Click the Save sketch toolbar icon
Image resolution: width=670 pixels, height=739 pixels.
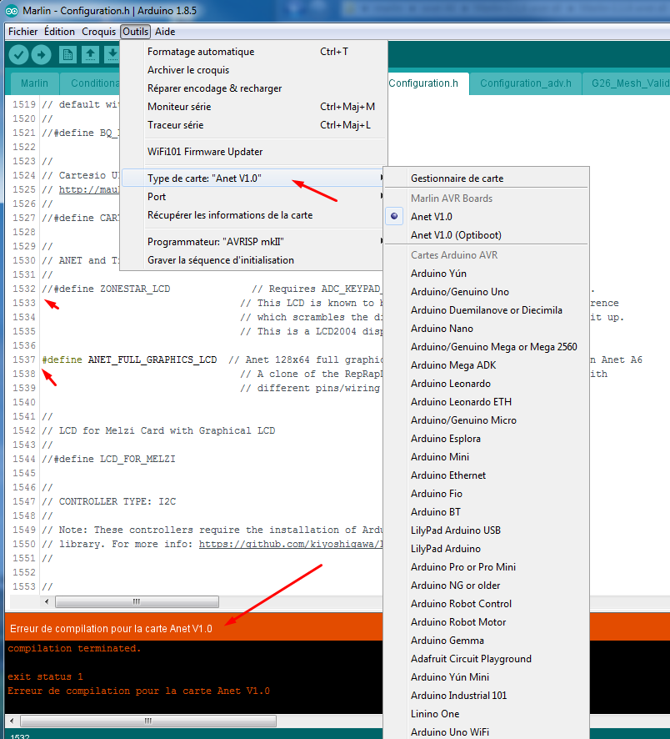(x=112, y=55)
